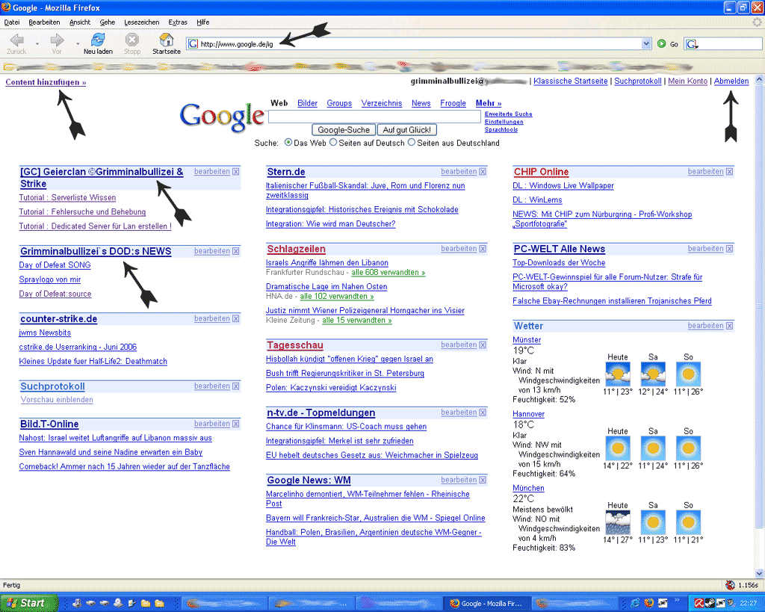
Task: Click the green Go button icon
Action: 662,44
